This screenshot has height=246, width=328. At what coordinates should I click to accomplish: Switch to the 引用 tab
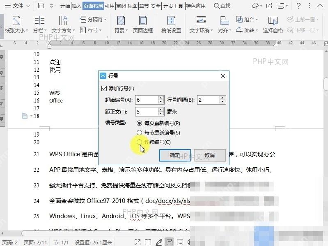pyautogui.click(x=110, y=6)
